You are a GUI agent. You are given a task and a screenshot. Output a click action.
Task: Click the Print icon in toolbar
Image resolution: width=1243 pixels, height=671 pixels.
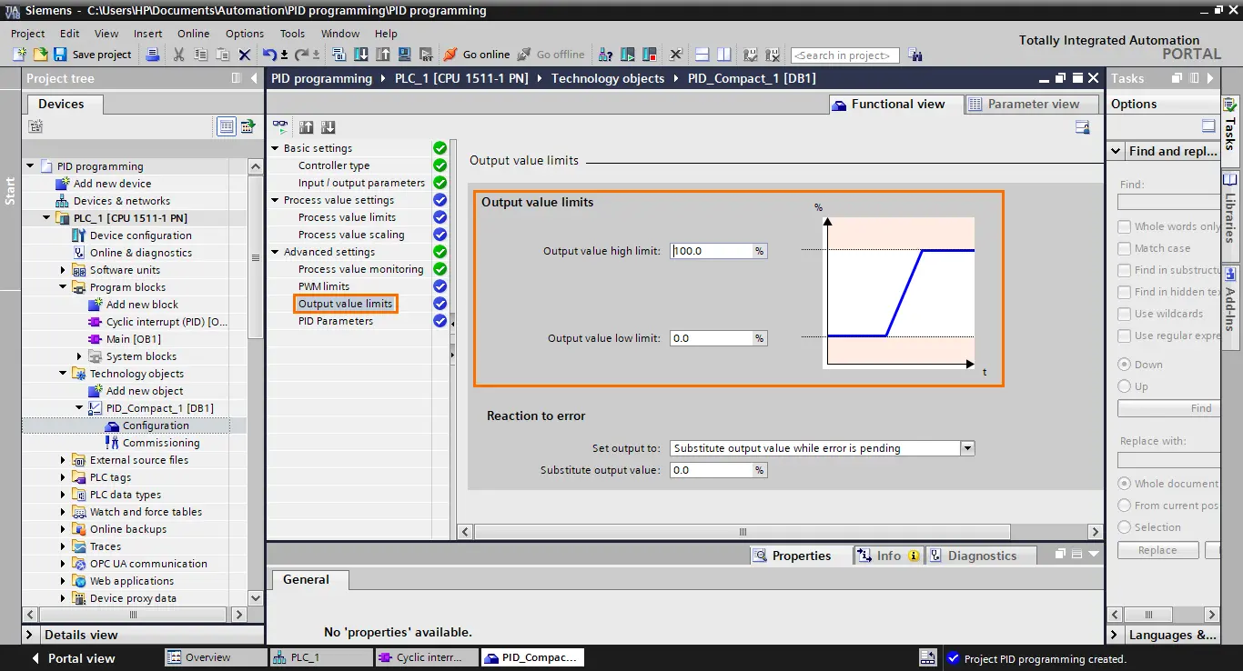point(153,55)
